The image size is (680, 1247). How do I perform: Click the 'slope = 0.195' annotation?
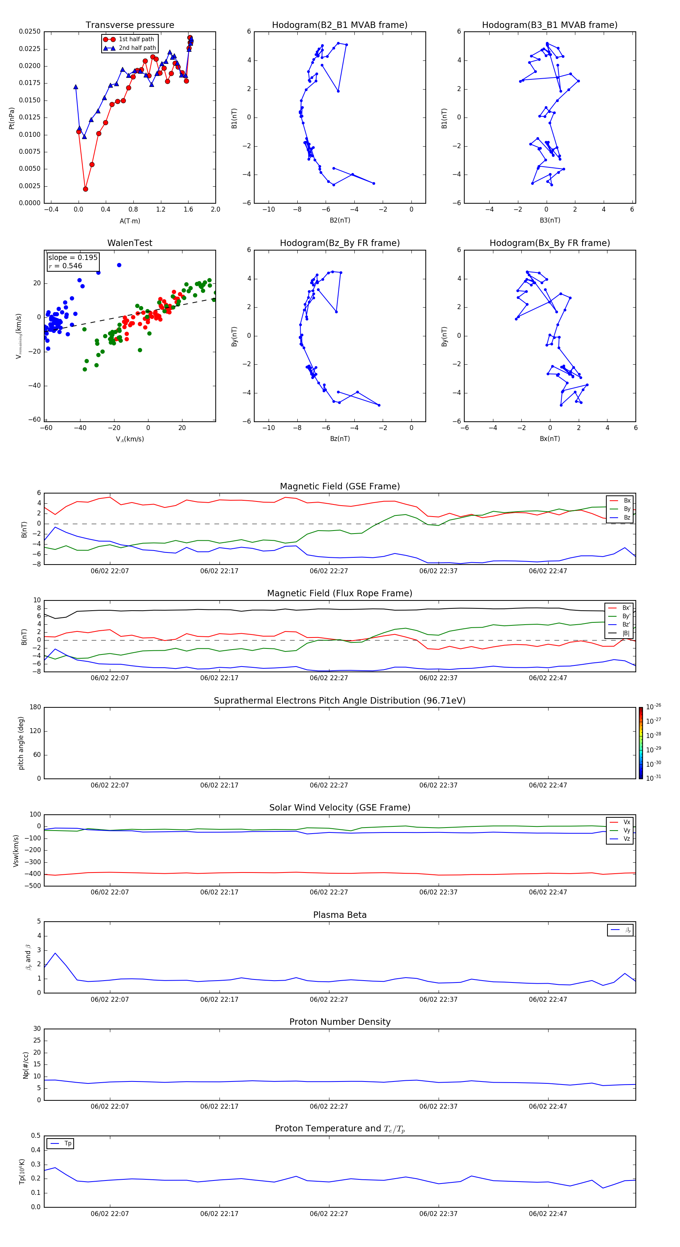[73, 258]
